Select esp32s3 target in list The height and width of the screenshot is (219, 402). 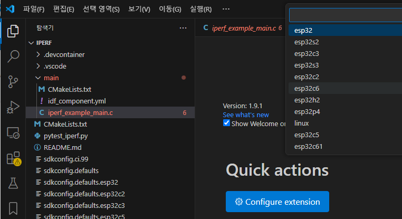click(345, 65)
